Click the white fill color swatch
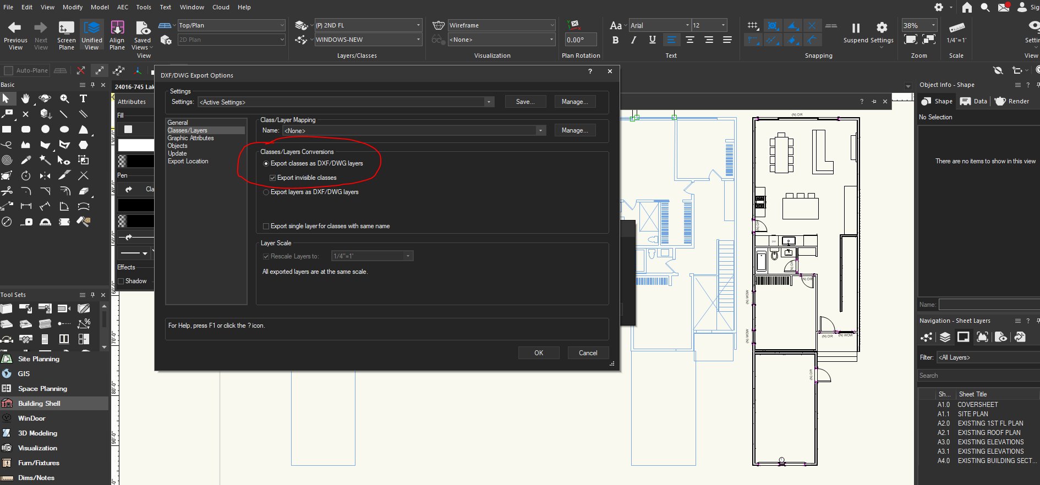1040x485 pixels. click(135, 145)
